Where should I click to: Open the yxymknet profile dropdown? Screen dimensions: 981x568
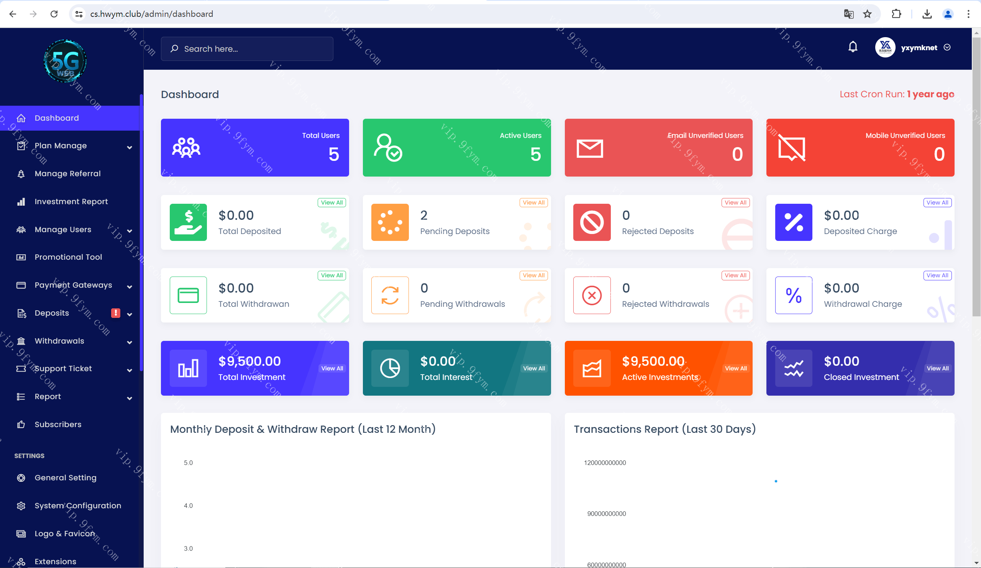click(918, 47)
